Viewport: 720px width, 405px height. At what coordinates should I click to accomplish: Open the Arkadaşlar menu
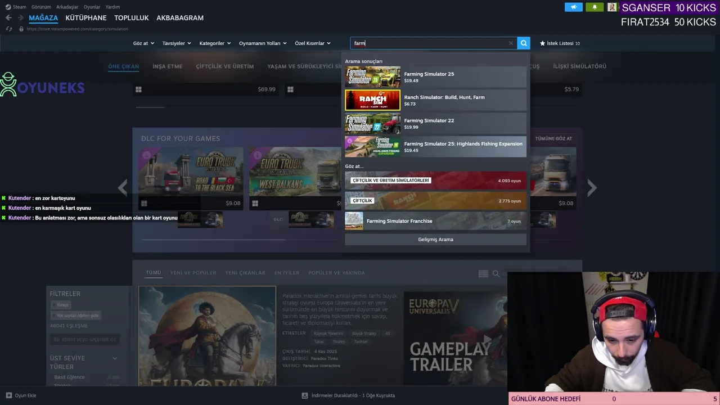67,7
